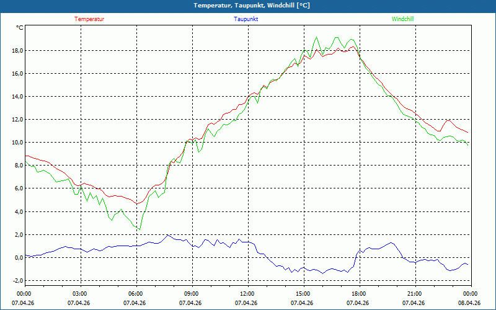Click the 8,0 y-axis value
This screenshot has width=496, height=310.
click(x=19, y=165)
